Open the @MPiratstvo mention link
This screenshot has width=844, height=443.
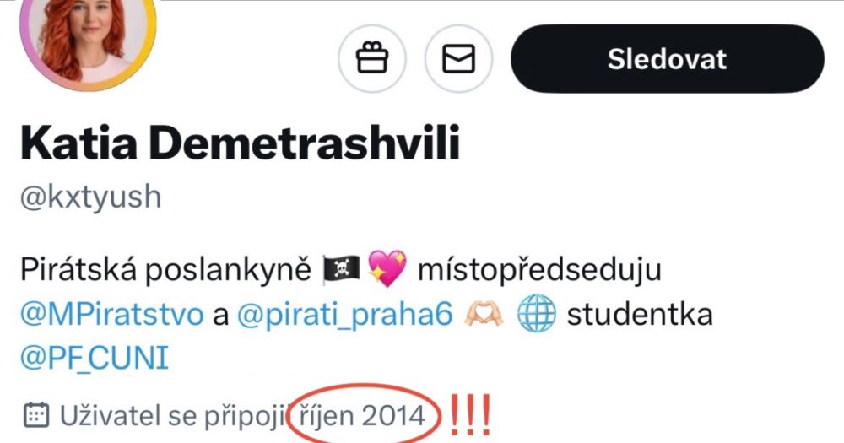coord(112,315)
